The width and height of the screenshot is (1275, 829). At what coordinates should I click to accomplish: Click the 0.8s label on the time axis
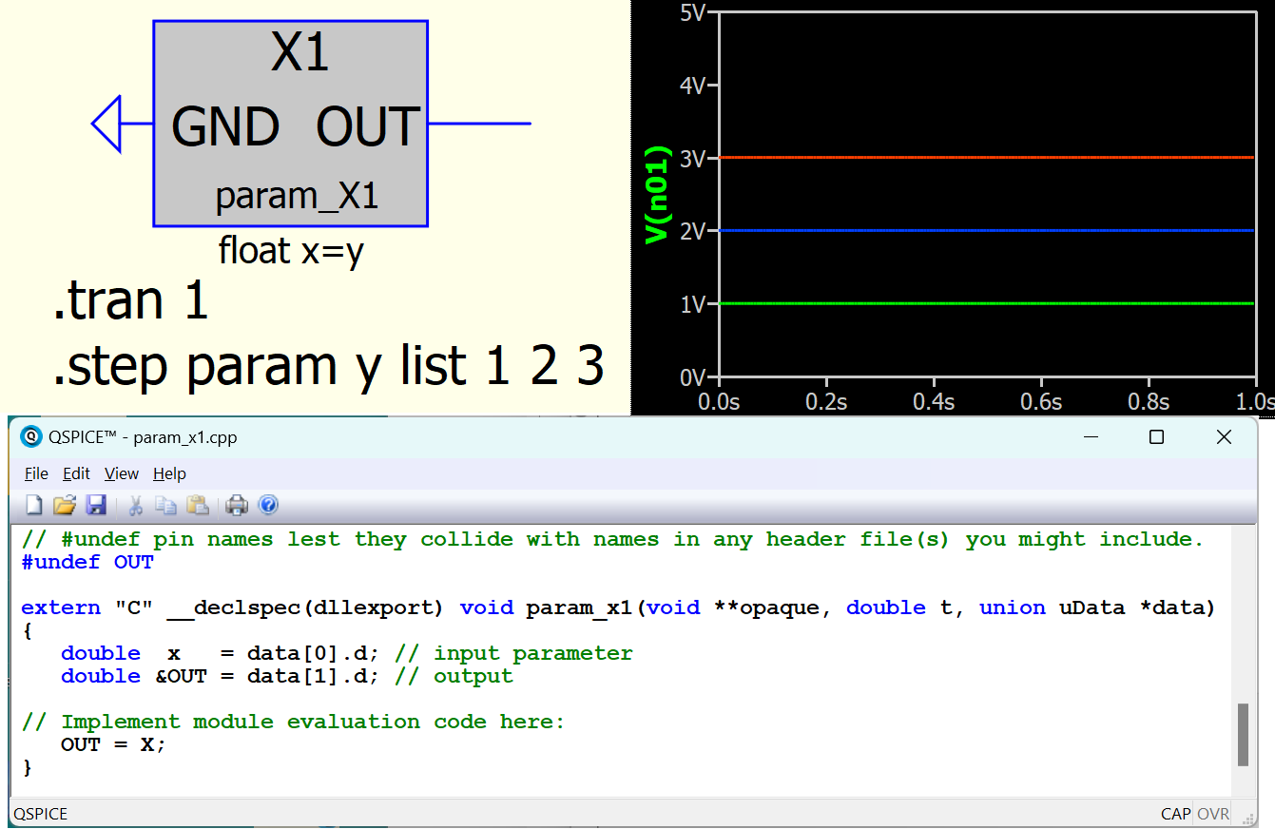tap(1149, 401)
